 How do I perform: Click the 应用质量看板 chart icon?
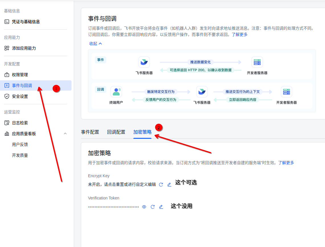[x=6, y=133]
